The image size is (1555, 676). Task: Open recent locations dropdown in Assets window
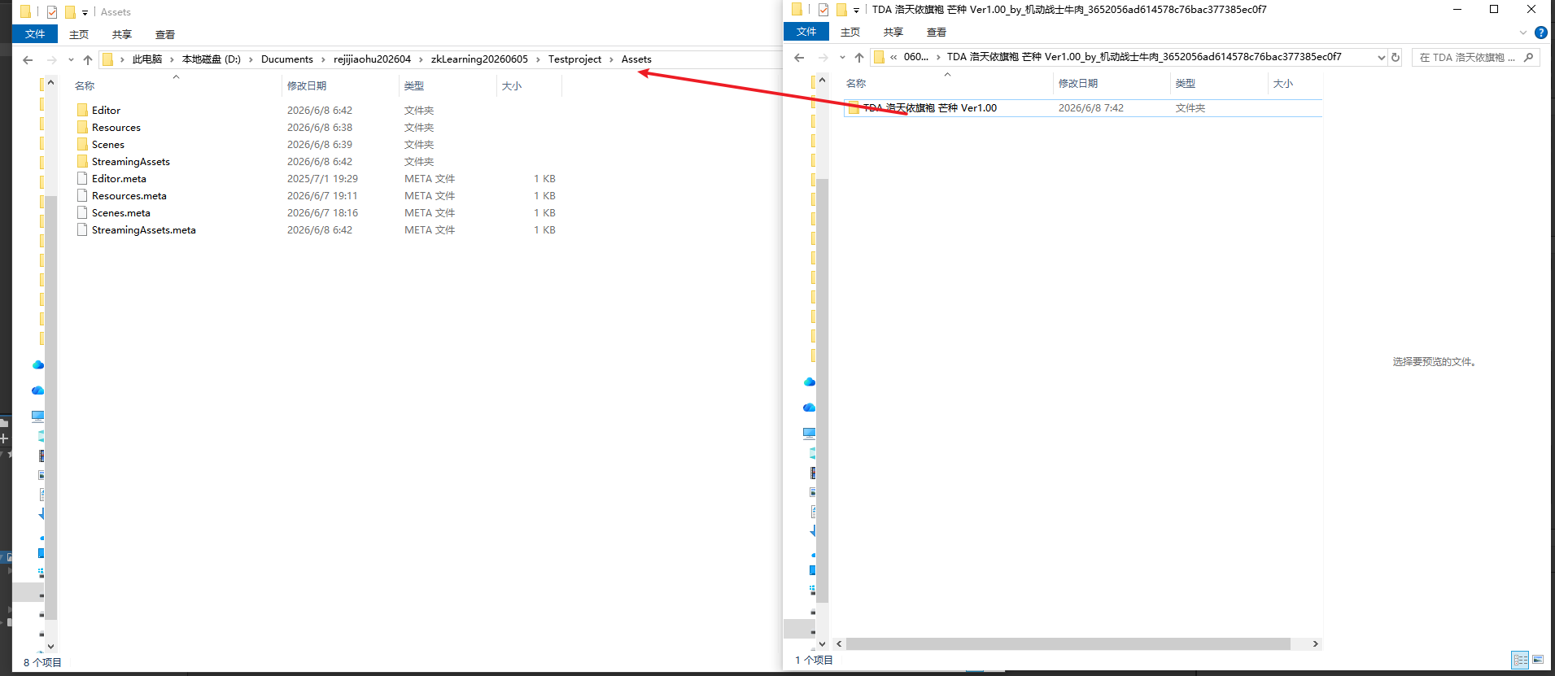coord(71,59)
